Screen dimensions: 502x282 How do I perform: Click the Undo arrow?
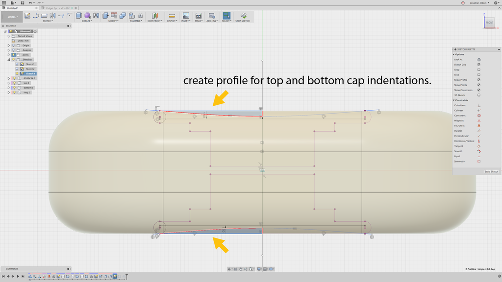point(30,3)
